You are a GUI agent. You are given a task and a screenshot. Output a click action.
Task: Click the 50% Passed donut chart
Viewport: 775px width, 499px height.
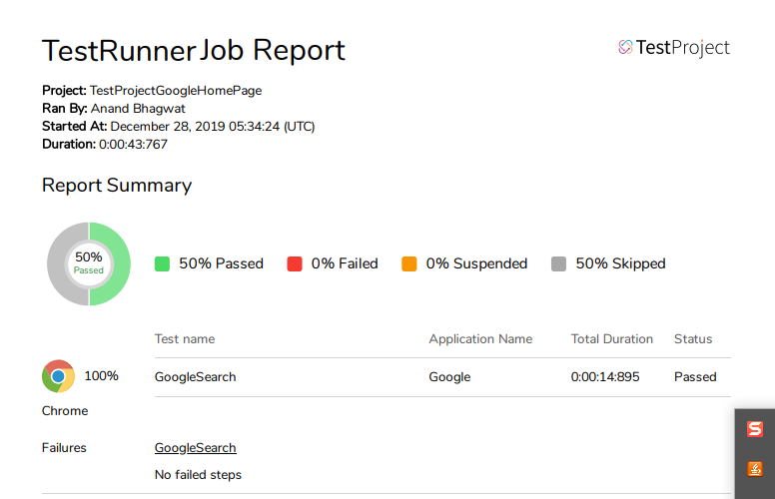[89, 263]
